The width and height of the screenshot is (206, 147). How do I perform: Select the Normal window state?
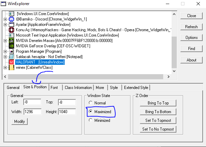(x=90, y=103)
